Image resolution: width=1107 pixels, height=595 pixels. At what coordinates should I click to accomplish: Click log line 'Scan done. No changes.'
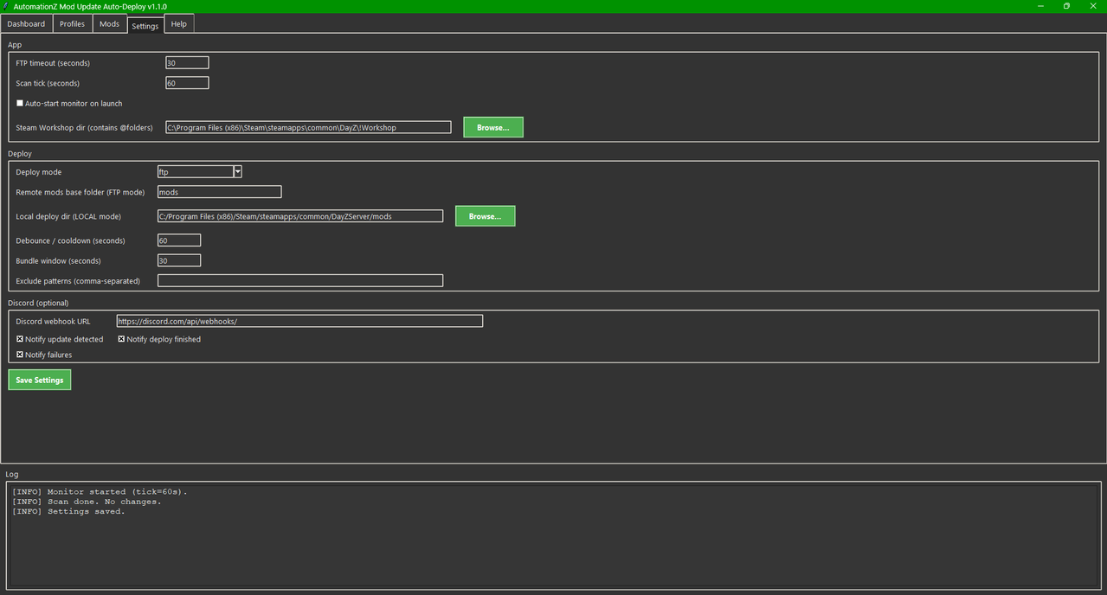point(87,502)
